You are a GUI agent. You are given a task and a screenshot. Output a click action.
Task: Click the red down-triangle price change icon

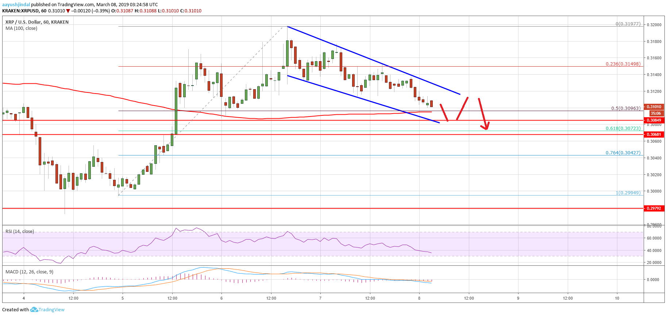68,11
